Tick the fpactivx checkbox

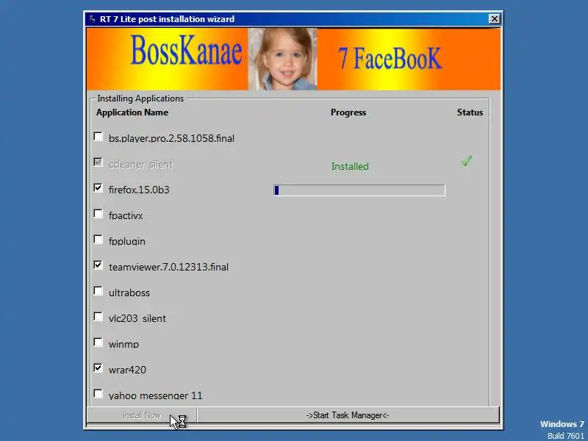click(98, 214)
